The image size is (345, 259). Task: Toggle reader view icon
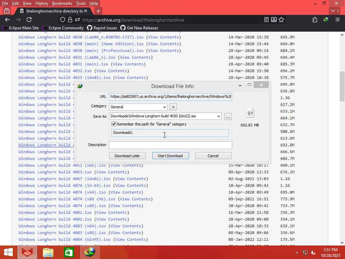pyautogui.click(x=266, y=20)
